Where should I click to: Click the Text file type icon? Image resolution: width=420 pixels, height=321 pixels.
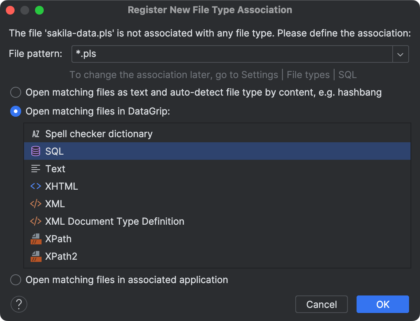coord(35,169)
